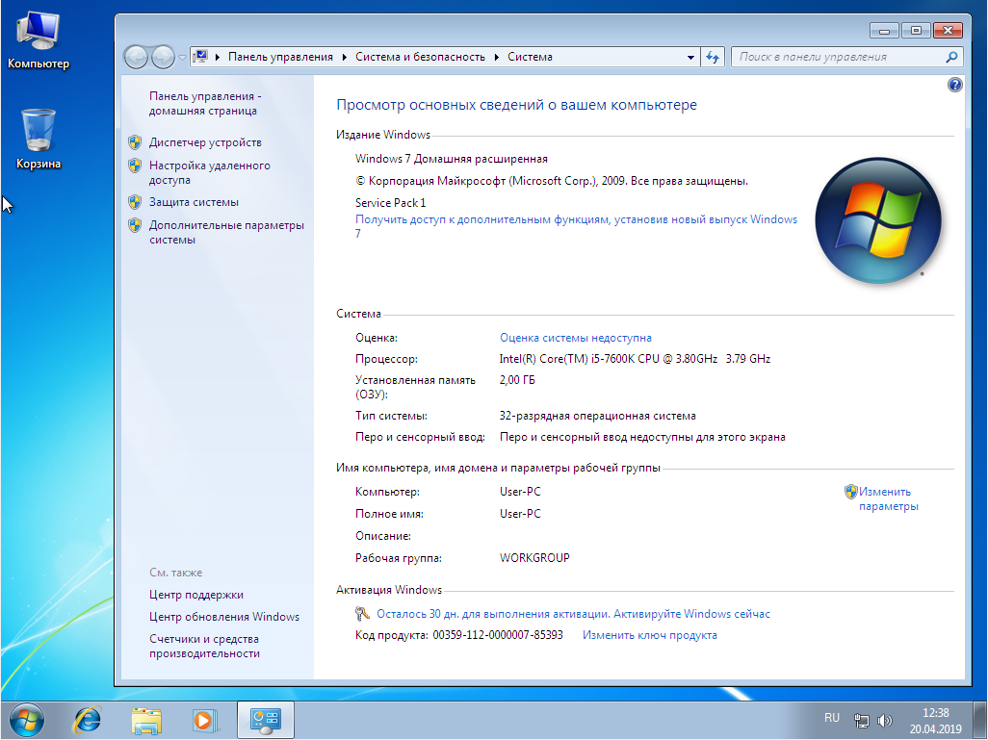Open volume speaker icon in tray
988x740 pixels.
tap(885, 720)
